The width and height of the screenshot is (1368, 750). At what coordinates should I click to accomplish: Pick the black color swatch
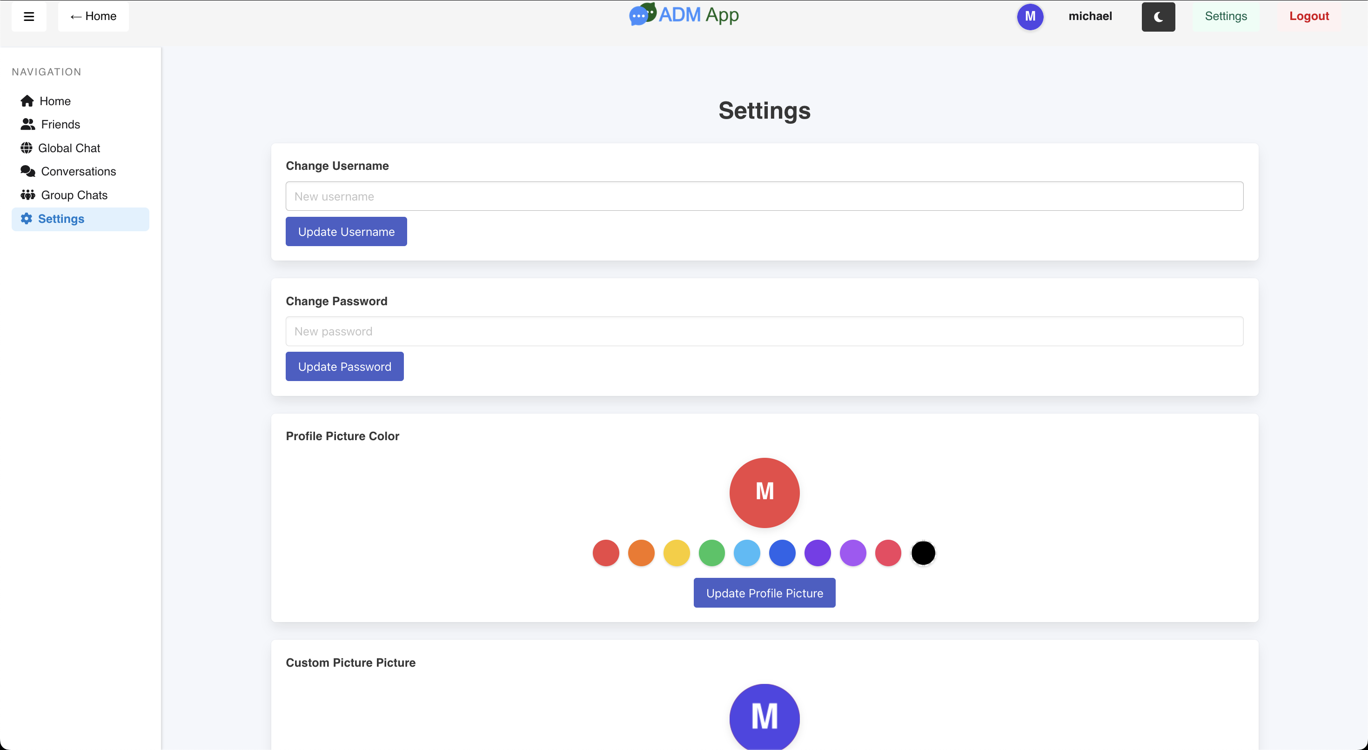tap(923, 553)
